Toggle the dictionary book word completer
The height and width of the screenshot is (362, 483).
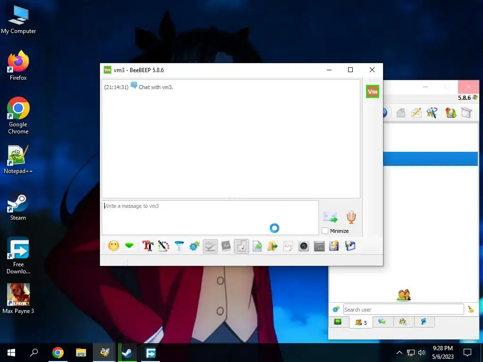point(226,246)
